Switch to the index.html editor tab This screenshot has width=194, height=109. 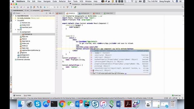pos(109,13)
